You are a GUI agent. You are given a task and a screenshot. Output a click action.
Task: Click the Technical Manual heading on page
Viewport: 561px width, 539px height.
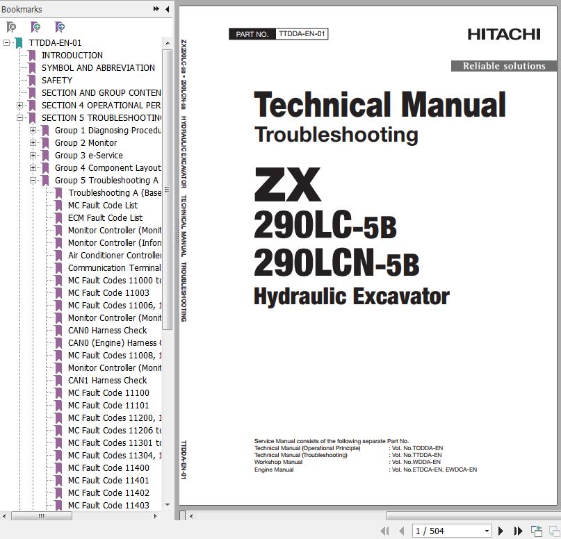pyautogui.click(x=380, y=104)
